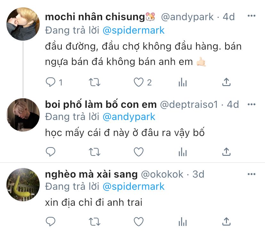The image size is (265, 232).
Task: Reply to boi phố làm bố con em
Action: pos(51,152)
